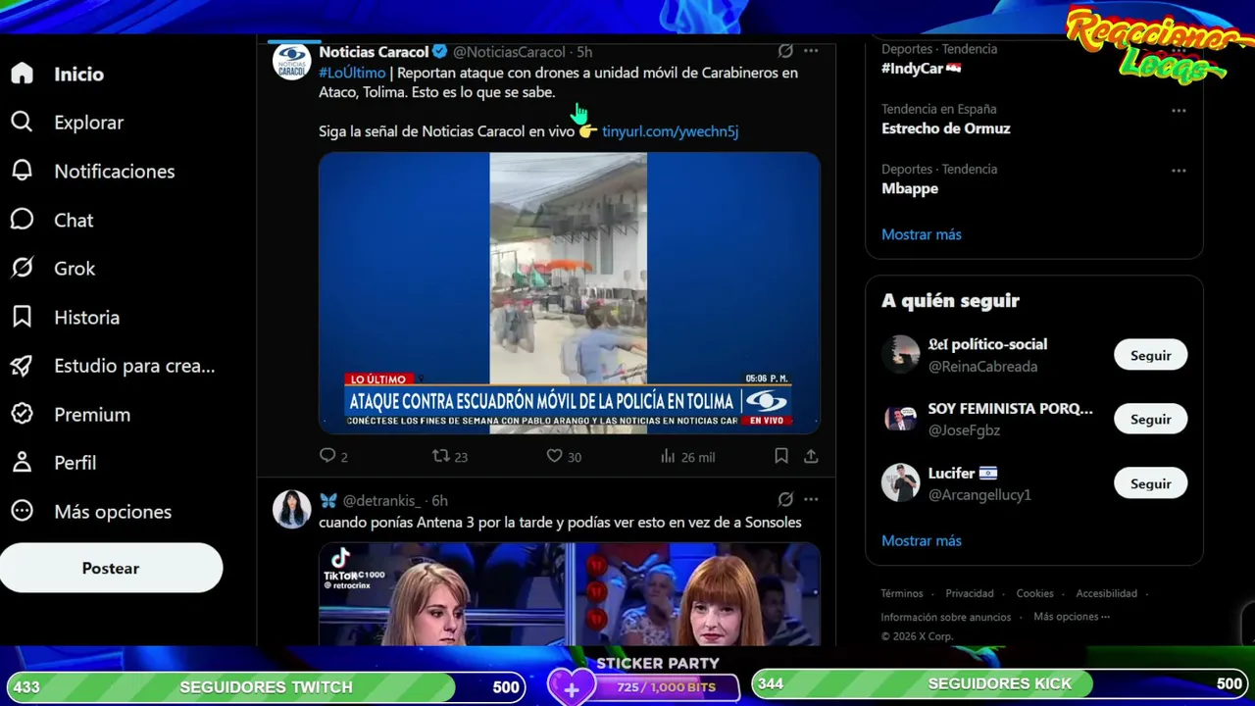
Task: Click Mostrar más under A quién seguir
Action: (922, 540)
